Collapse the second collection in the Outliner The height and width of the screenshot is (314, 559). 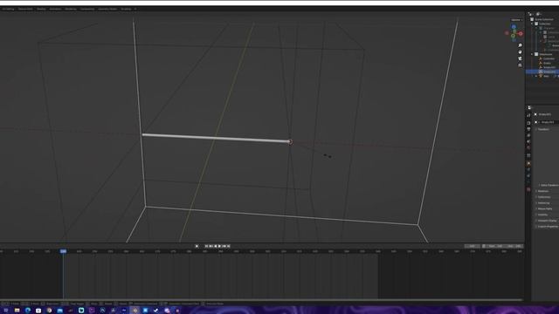click(532, 54)
